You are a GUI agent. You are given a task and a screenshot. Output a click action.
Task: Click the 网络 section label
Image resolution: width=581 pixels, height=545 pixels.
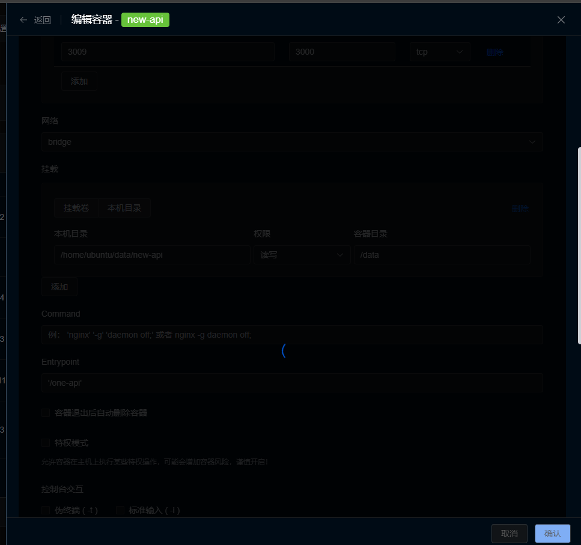point(50,121)
